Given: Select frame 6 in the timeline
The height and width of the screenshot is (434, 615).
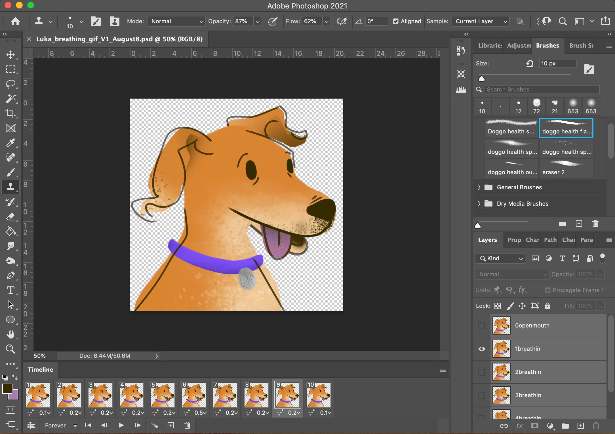Looking at the screenshot, I should pyautogui.click(x=194, y=395).
